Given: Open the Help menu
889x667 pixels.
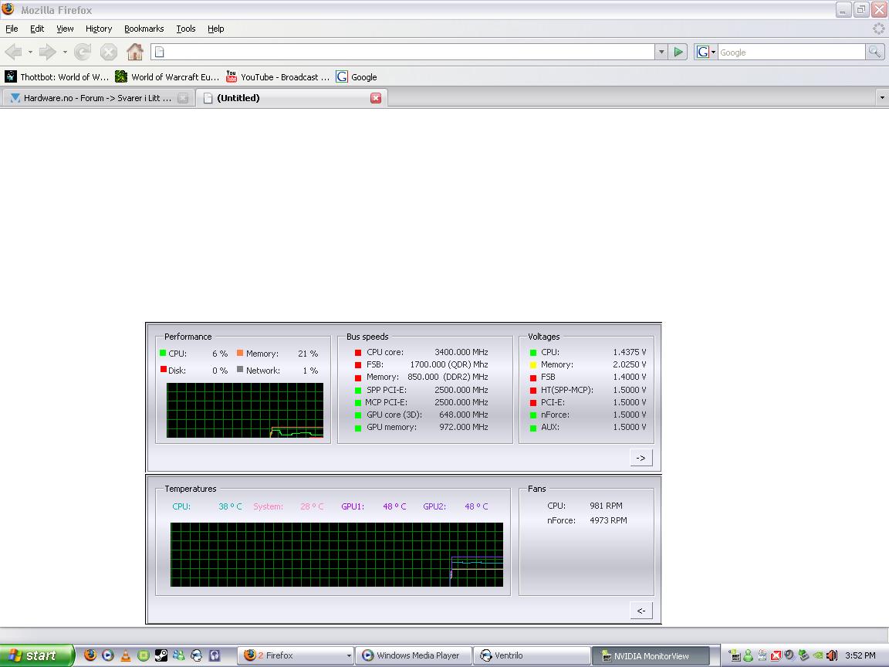Looking at the screenshot, I should point(215,29).
